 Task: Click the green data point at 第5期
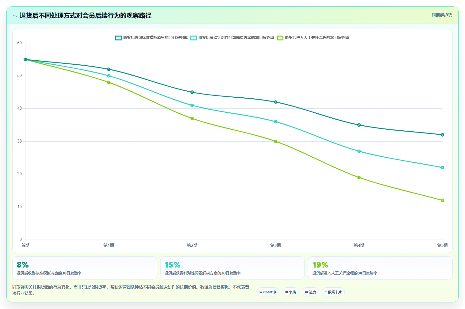pos(442,200)
